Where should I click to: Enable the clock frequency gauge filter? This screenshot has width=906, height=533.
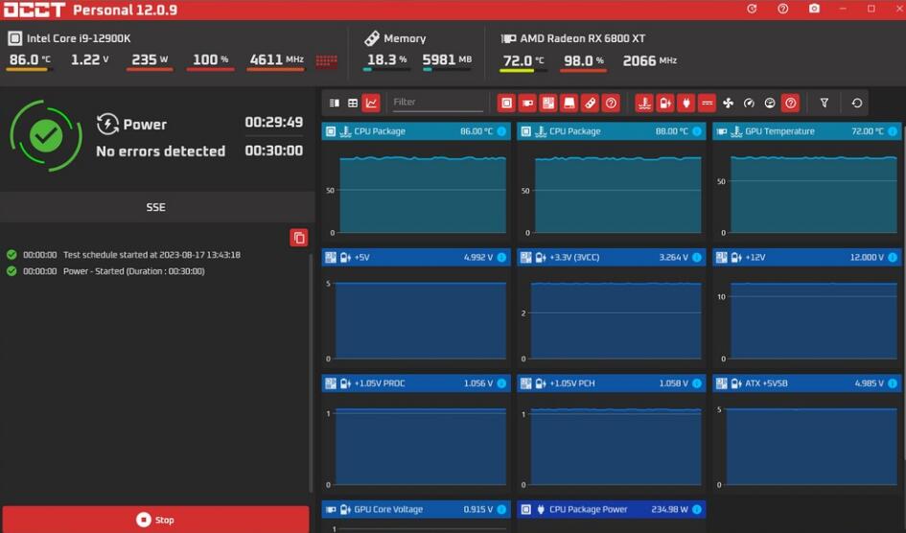point(749,103)
